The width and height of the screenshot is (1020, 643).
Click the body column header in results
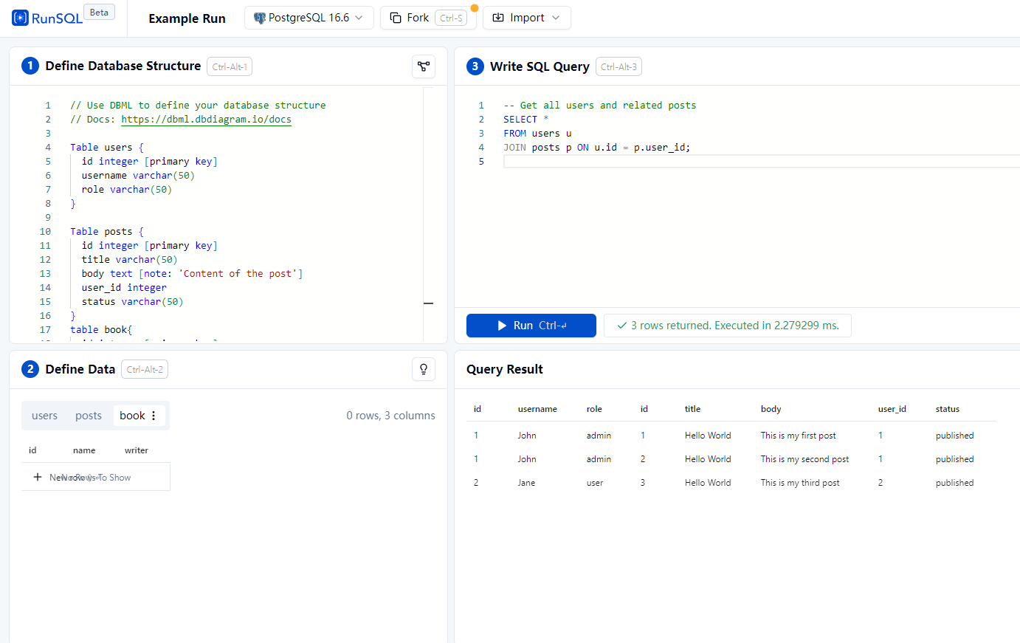[x=771, y=409]
